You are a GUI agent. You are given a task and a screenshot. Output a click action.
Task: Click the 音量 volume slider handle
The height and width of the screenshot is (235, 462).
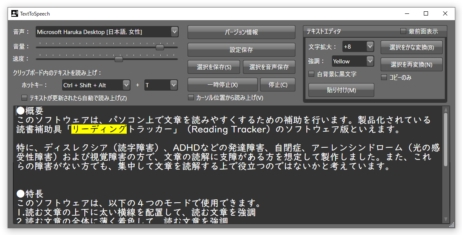pos(160,47)
